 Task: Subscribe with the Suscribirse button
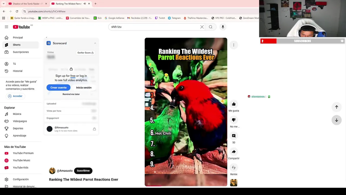coord(83,171)
